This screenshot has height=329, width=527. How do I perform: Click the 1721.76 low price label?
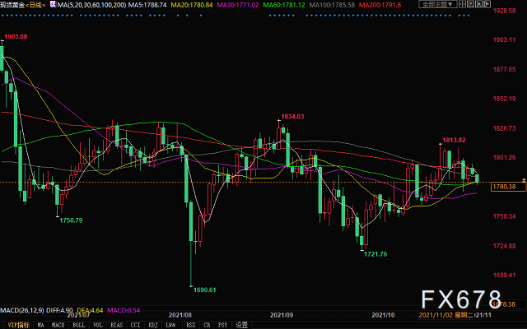(375, 254)
